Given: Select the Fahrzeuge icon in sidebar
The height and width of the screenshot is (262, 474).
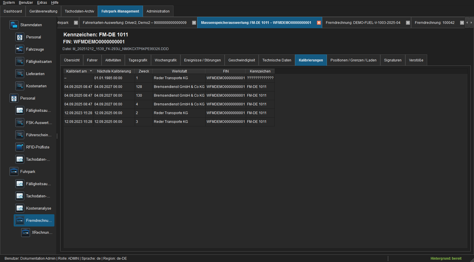Looking at the screenshot, I should coord(19,49).
